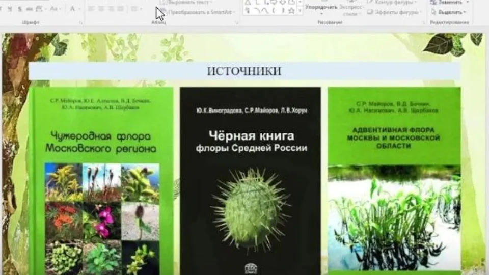Select the right arrow shape in gallery
This screenshot has width=489, height=275.
pos(274,2)
